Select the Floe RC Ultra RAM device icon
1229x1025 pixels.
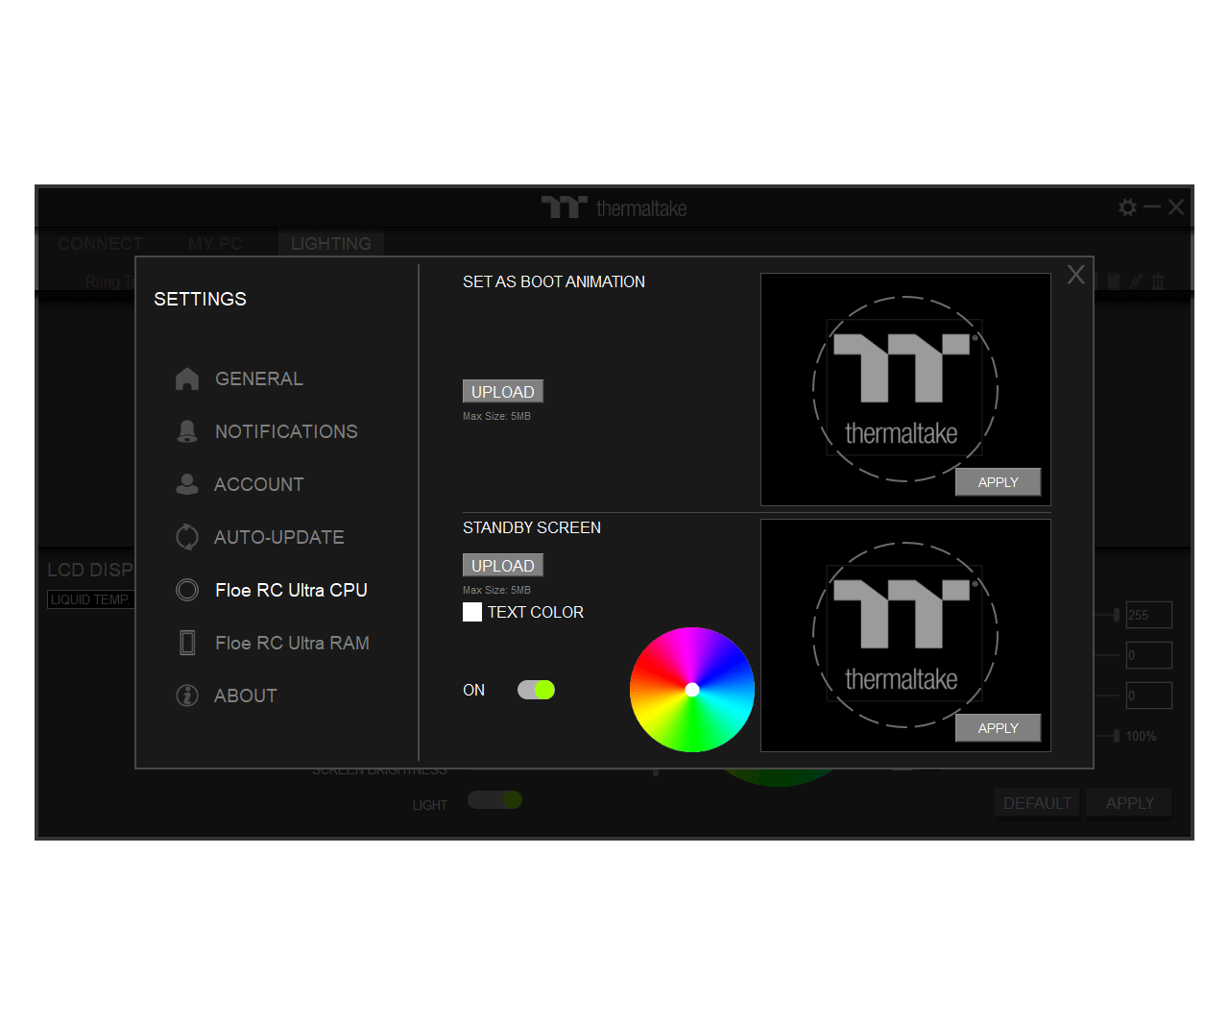point(187,643)
